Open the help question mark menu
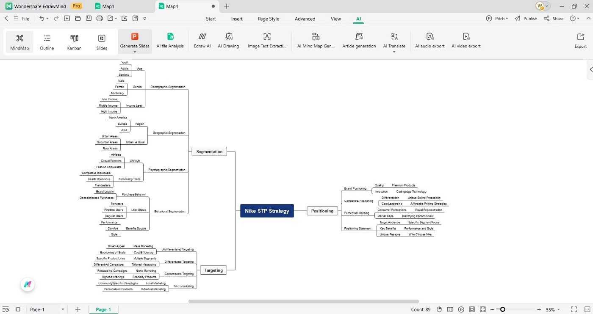Image resolution: width=593 pixels, height=314 pixels. [574, 19]
